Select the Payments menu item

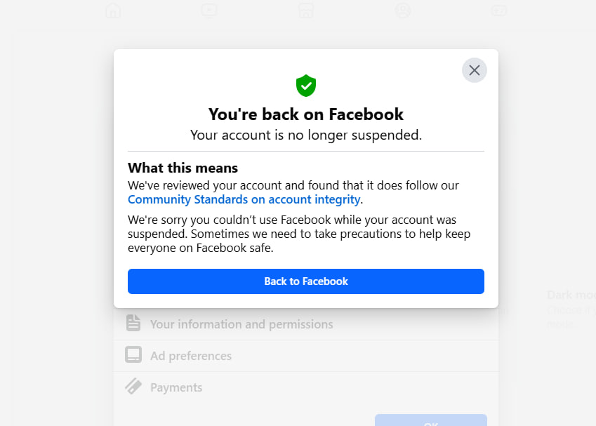click(176, 387)
